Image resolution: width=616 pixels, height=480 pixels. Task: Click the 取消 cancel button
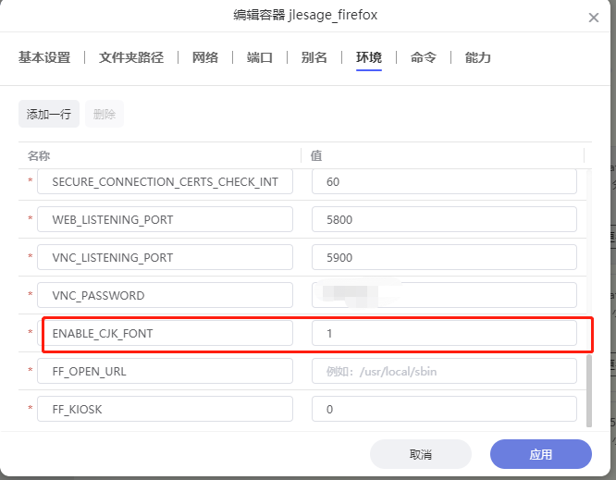pyautogui.click(x=421, y=454)
